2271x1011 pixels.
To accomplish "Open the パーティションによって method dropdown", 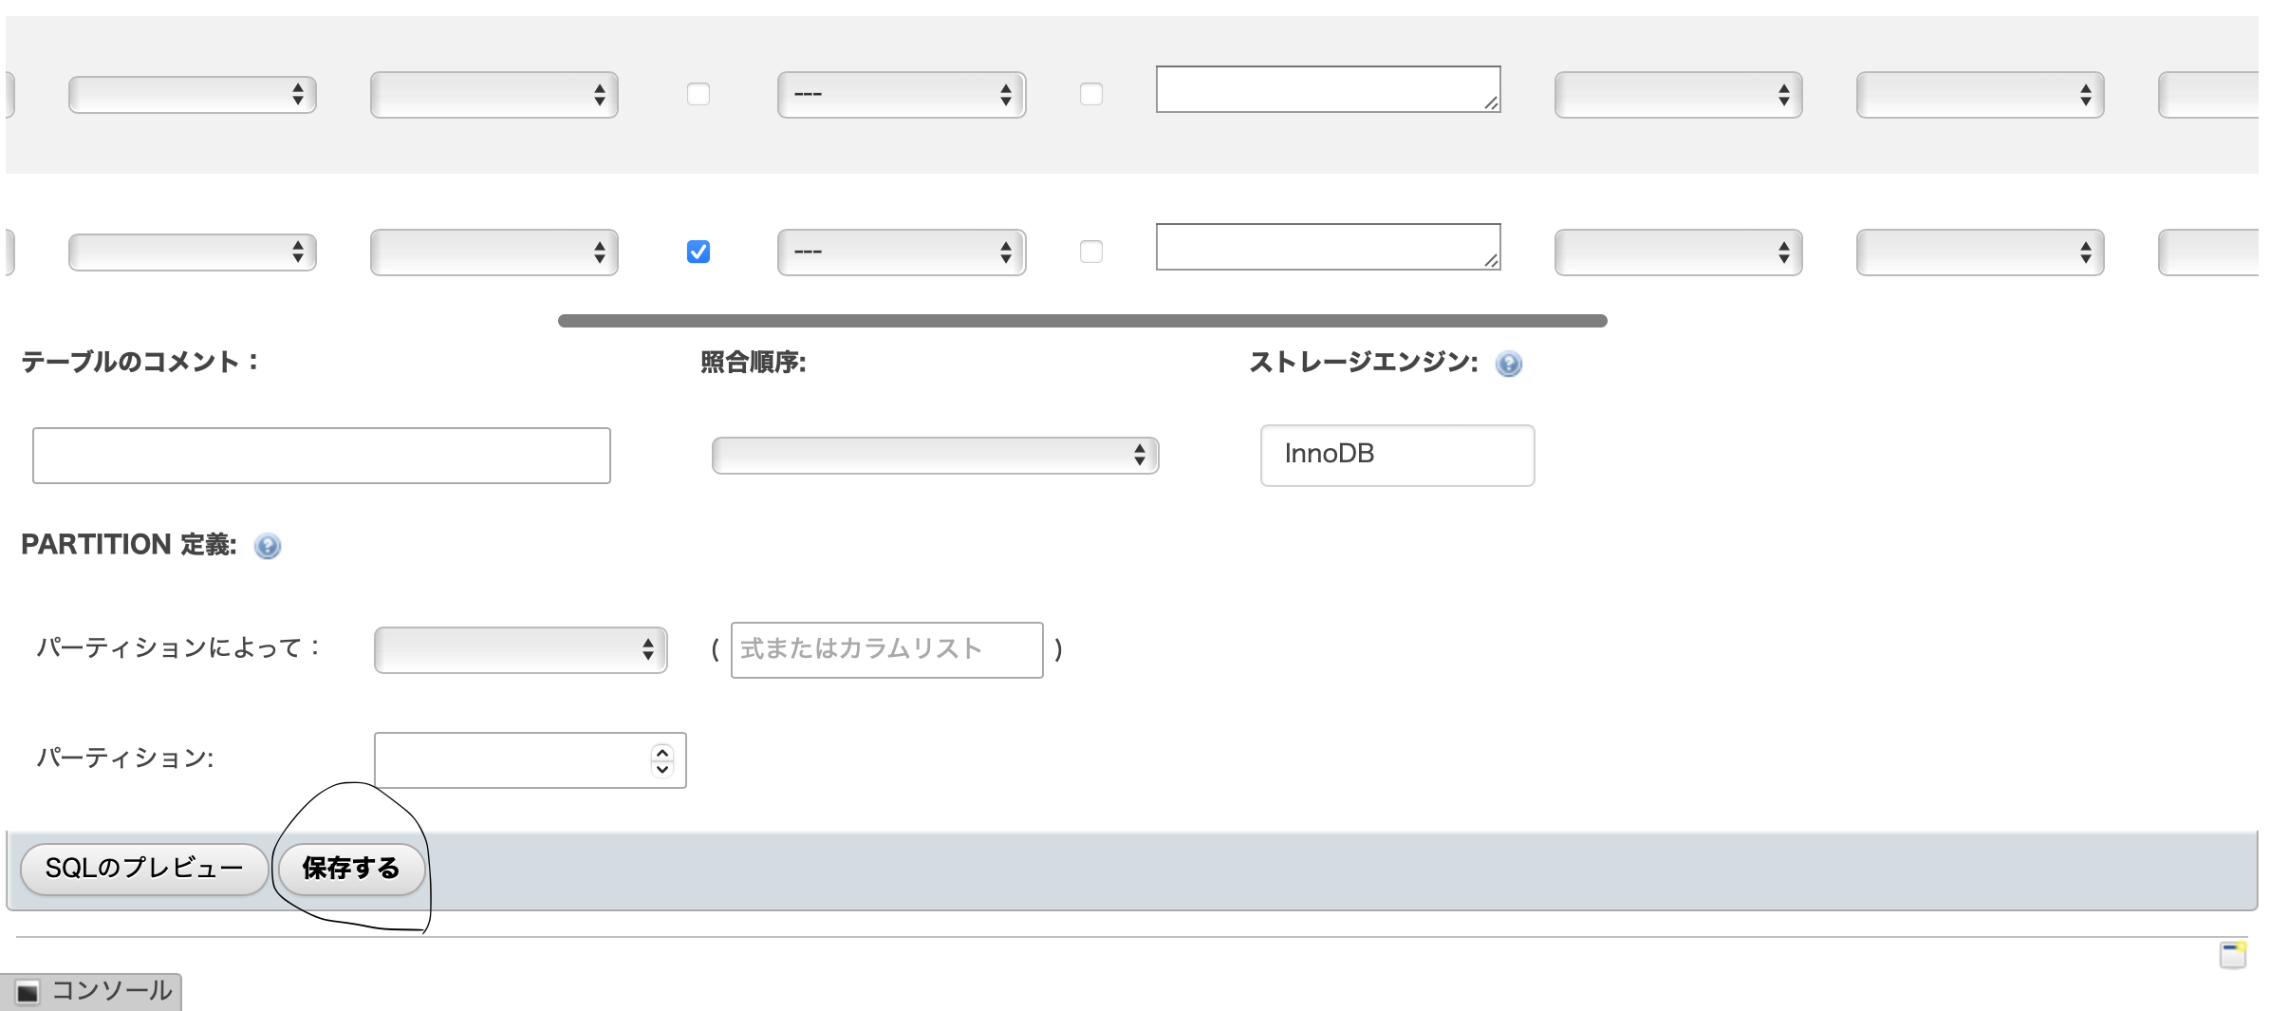I will tap(520, 649).
